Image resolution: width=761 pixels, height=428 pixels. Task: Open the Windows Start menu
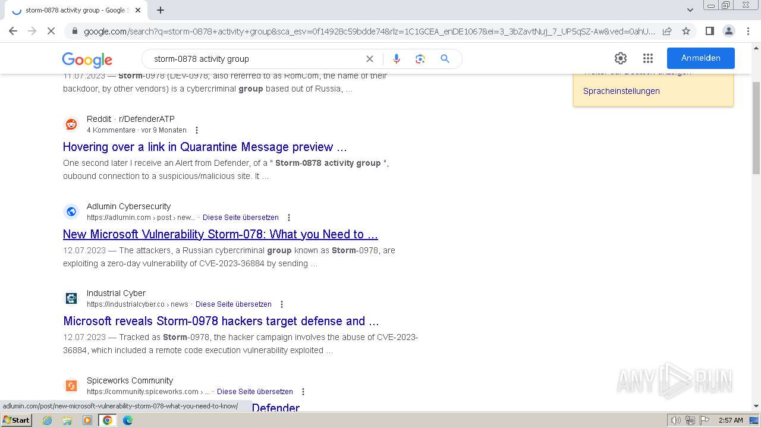17,420
